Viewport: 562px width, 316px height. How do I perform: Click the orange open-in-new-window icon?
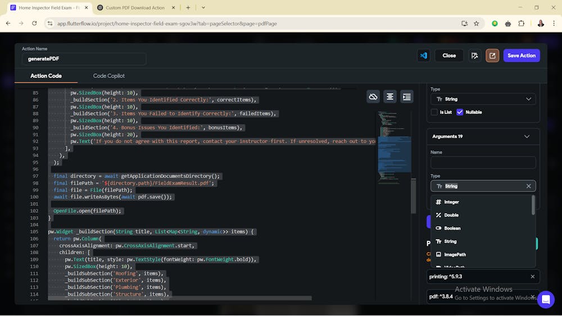(492, 56)
